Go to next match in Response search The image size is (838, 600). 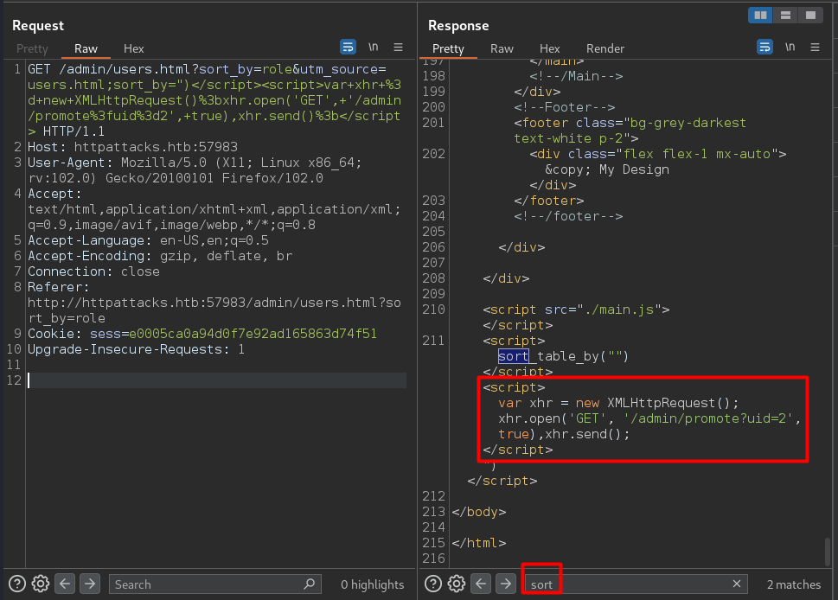point(506,584)
